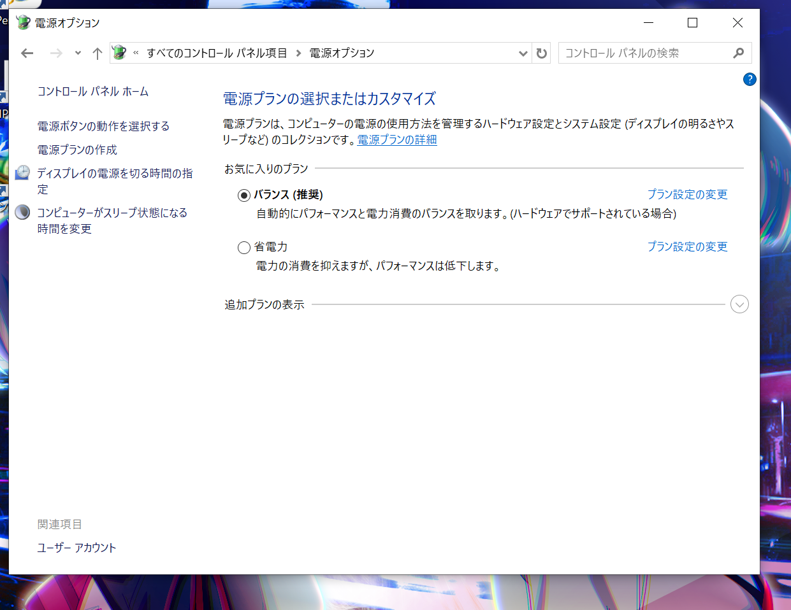Viewport: 791px width, 610px height.
Task: Click the blue help question mark icon
Action: 750,80
